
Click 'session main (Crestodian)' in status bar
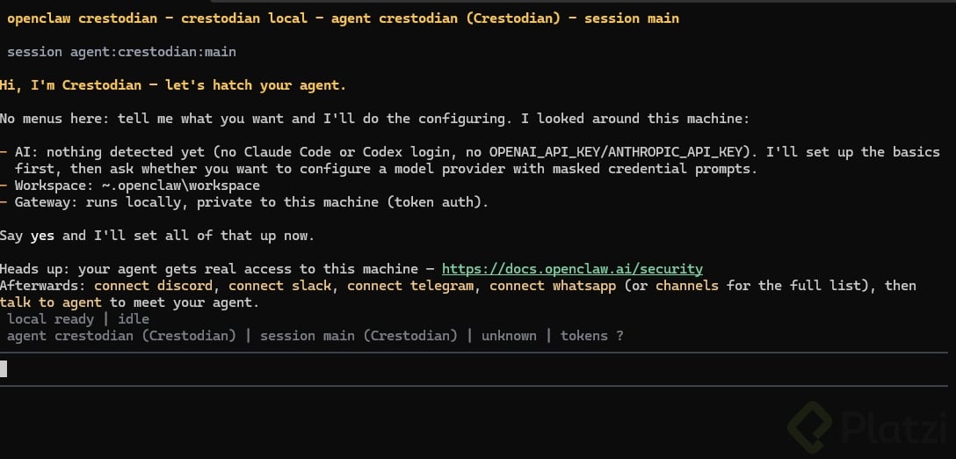(x=358, y=336)
